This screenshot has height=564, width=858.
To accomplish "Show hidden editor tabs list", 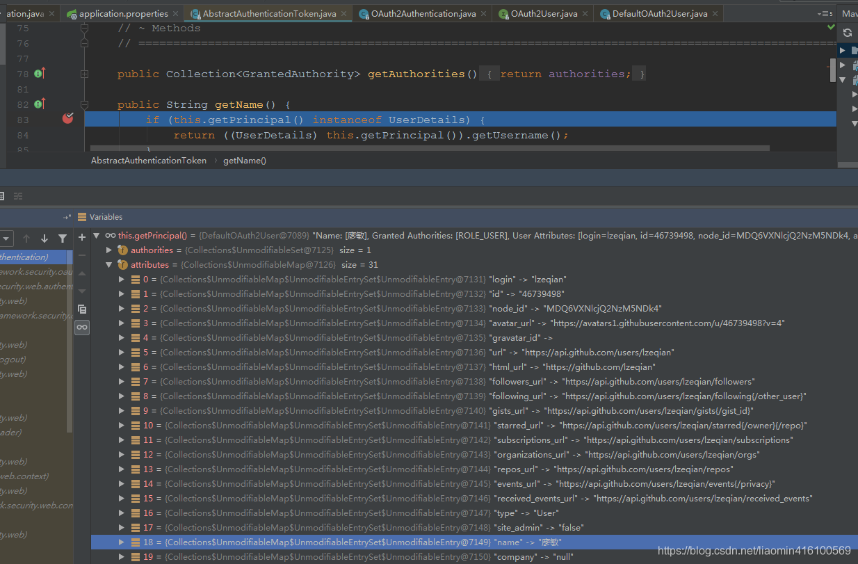I will coord(825,13).
